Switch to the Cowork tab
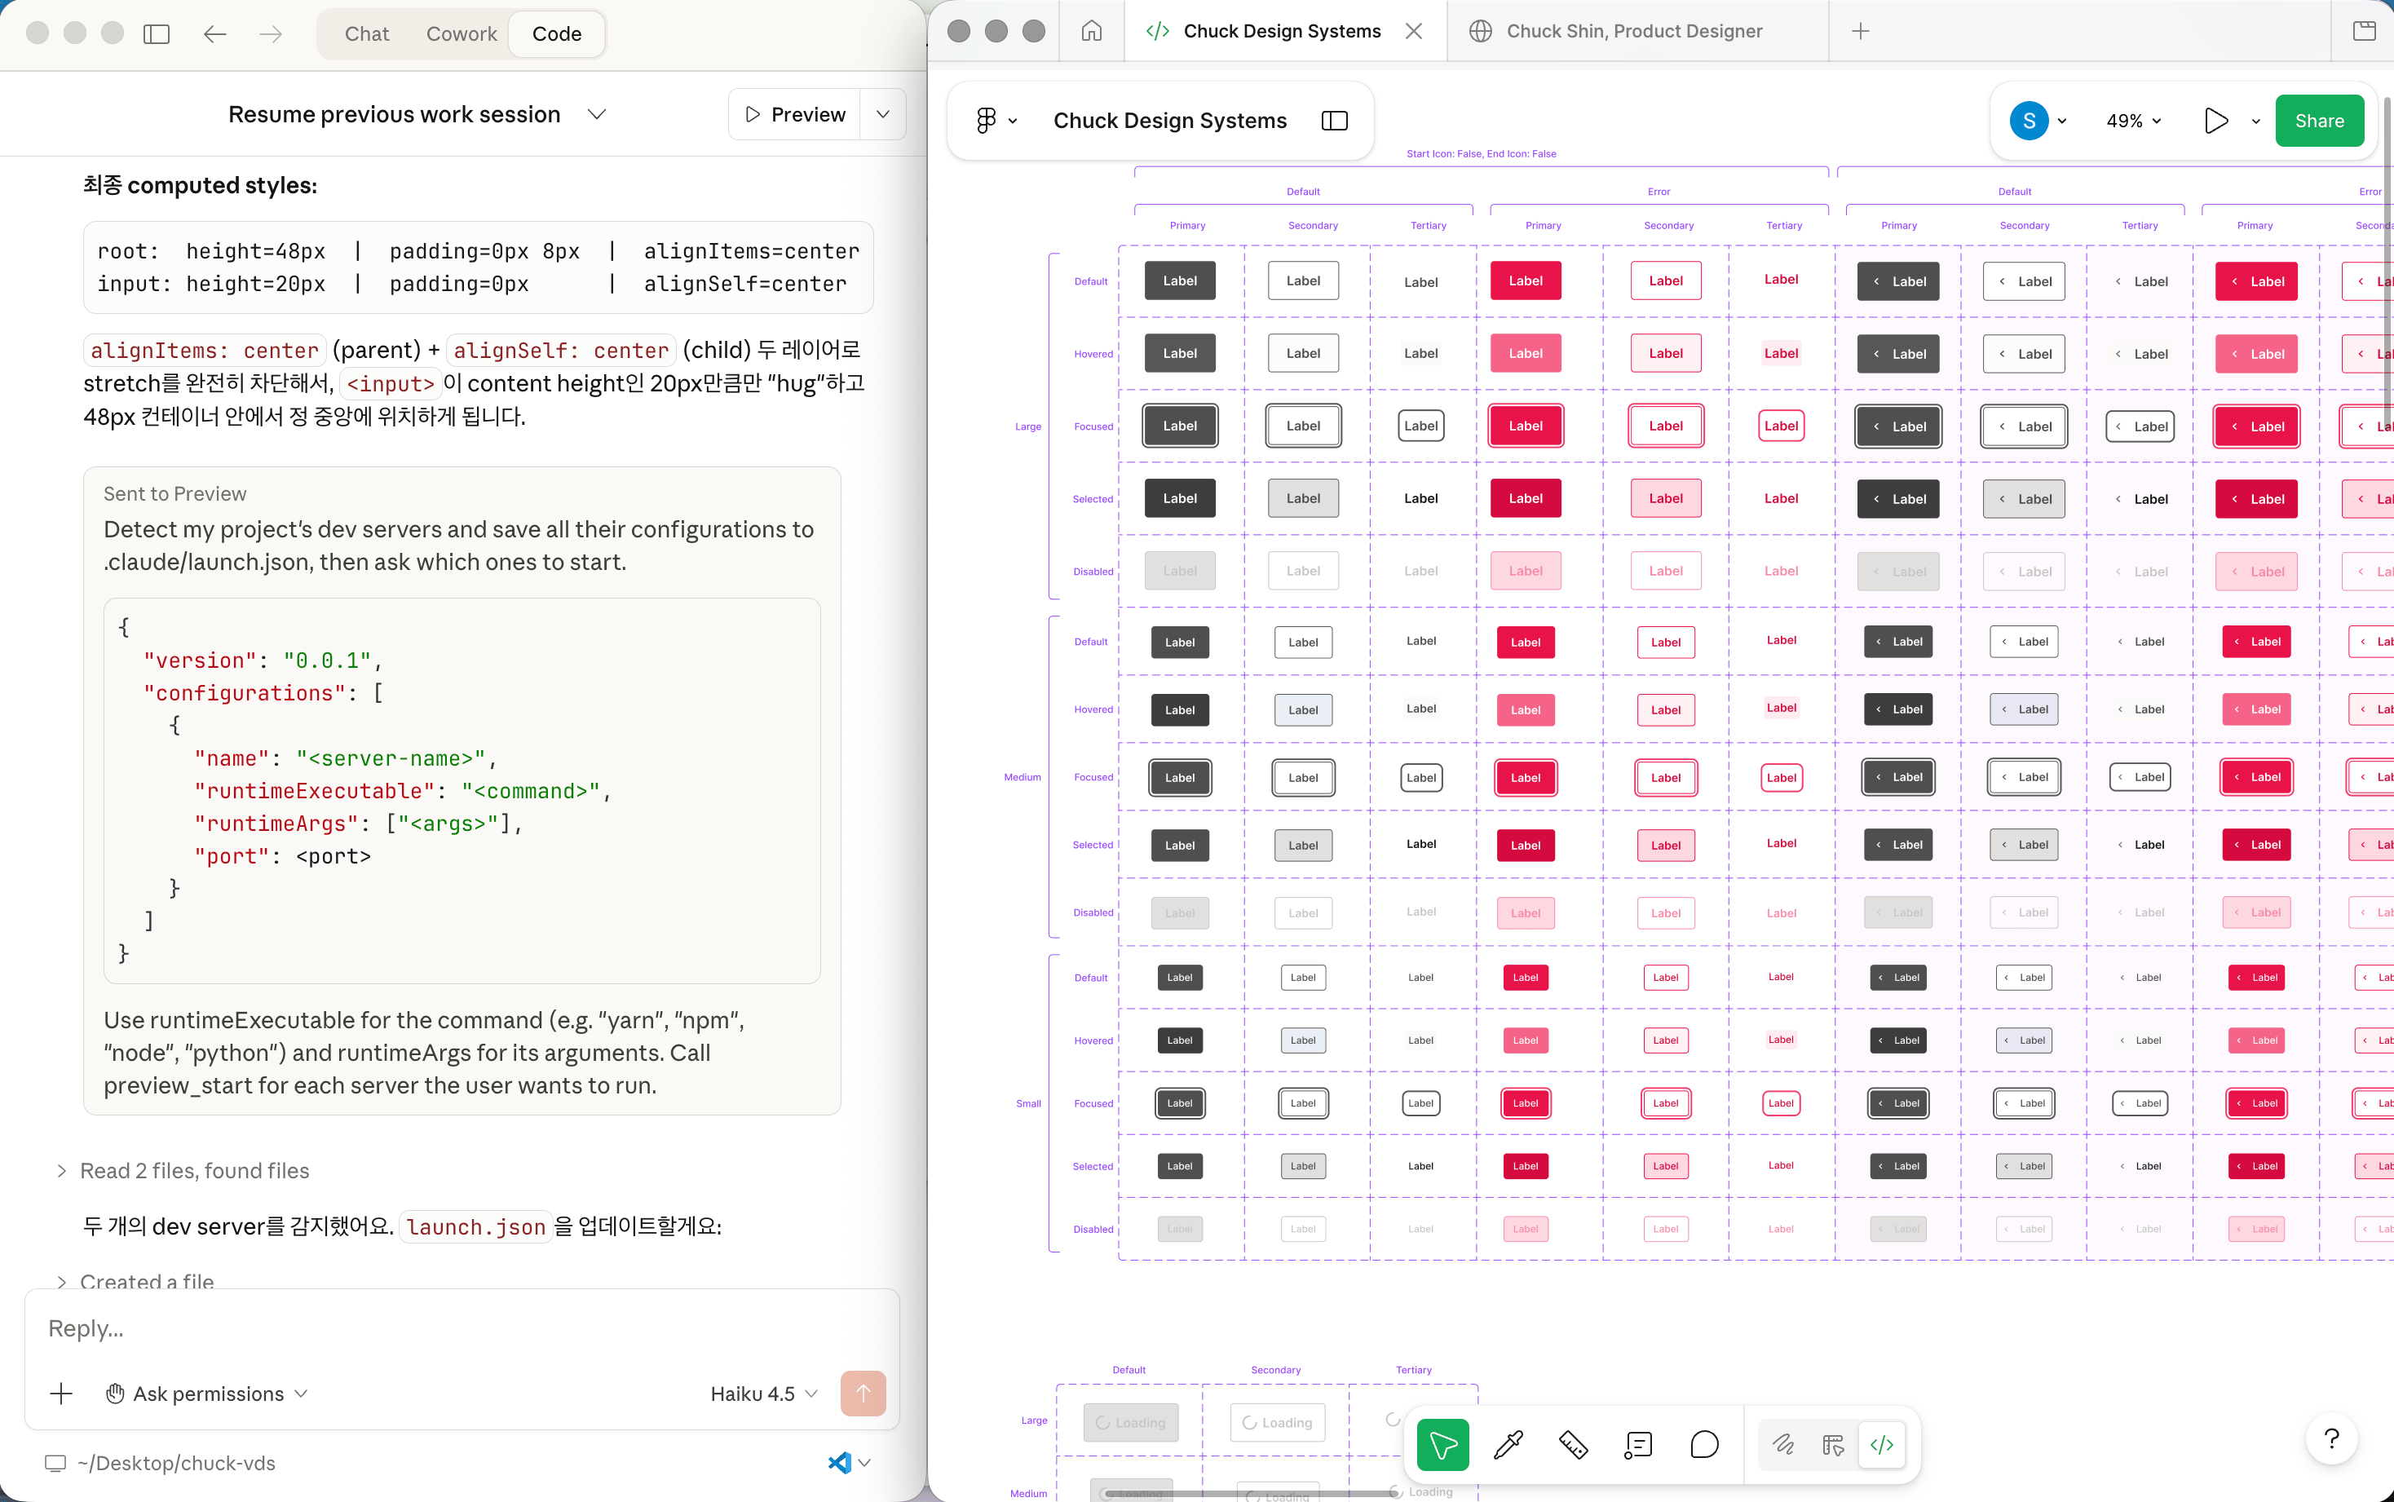 [461, 33]
